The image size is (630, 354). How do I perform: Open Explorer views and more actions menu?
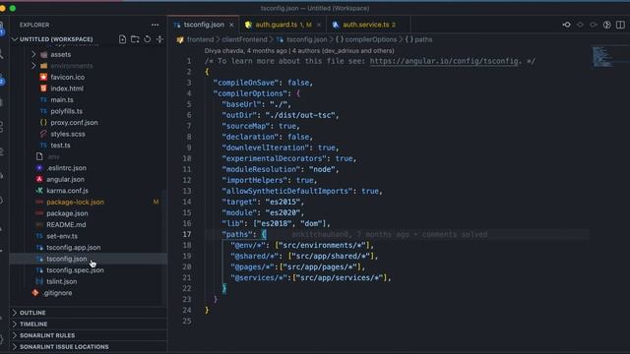pos(156,25)
